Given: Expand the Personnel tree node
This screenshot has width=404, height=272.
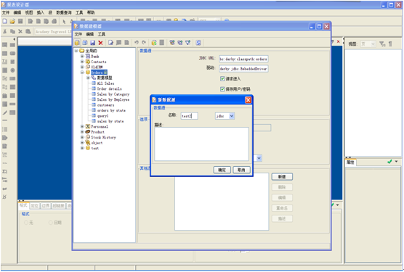Looking at the screenshot, I should [x=82, y=126].
